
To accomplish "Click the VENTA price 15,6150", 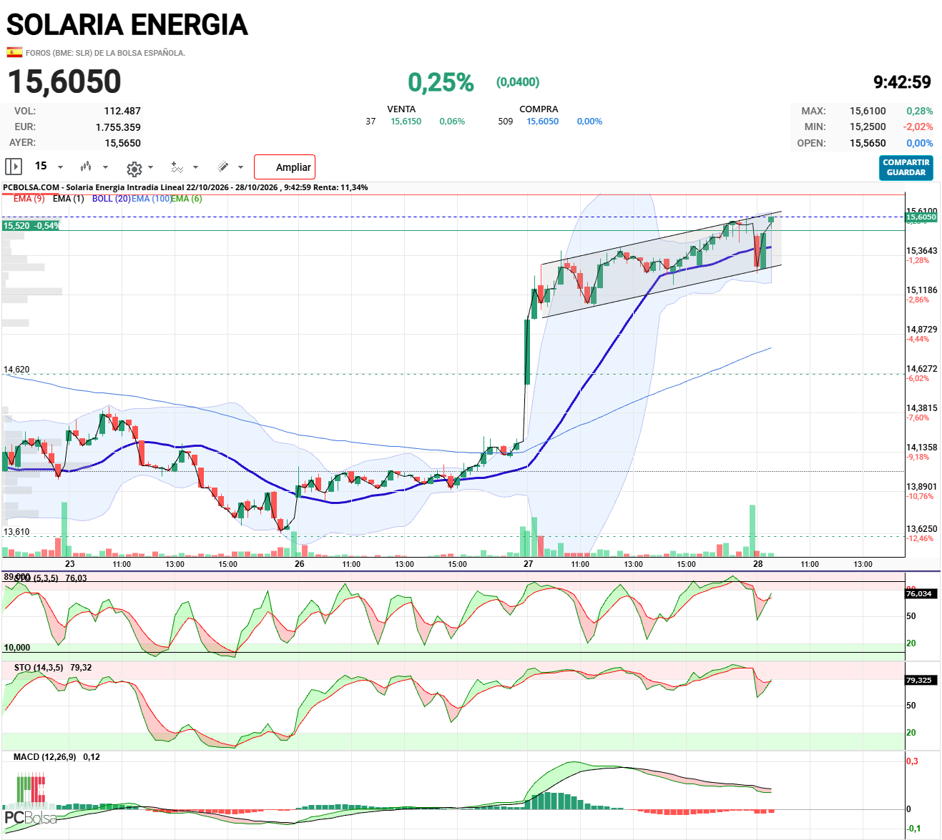I will (x=406, y=122).
